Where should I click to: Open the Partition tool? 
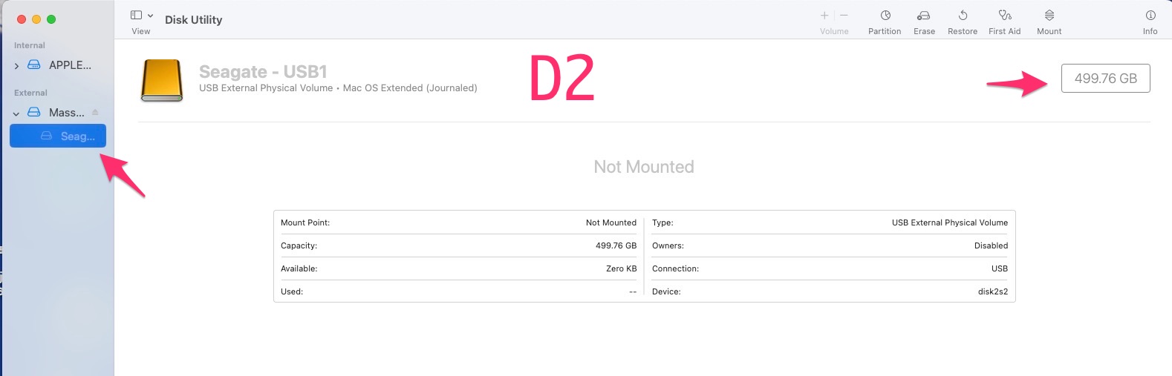point(885,22)
